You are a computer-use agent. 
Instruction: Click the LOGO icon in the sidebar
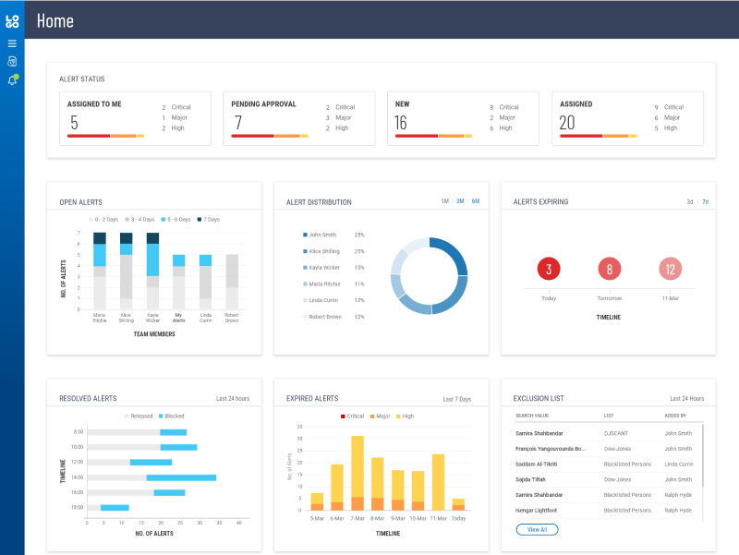[12, 20]
